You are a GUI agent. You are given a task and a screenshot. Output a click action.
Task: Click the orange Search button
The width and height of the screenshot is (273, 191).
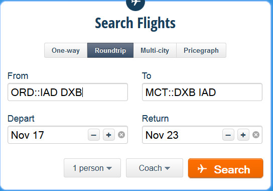pos(226,168)
